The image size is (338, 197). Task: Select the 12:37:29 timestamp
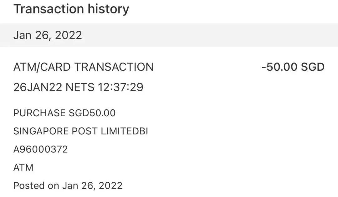[120, 87]
